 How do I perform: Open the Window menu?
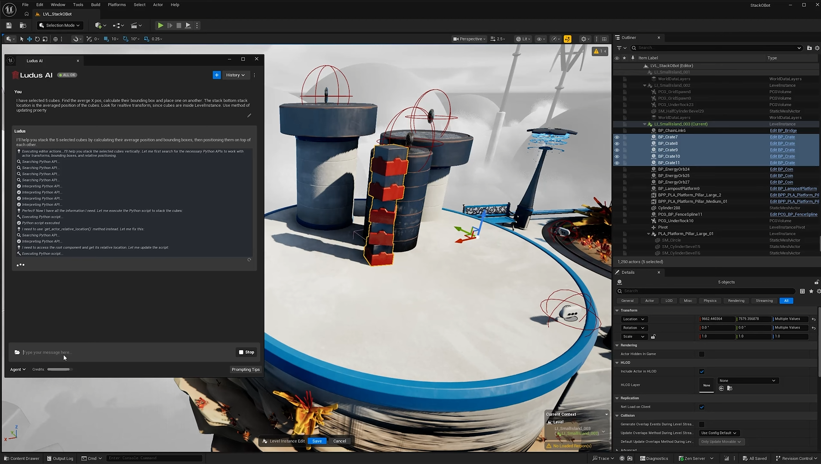click(x=58, y=5)
